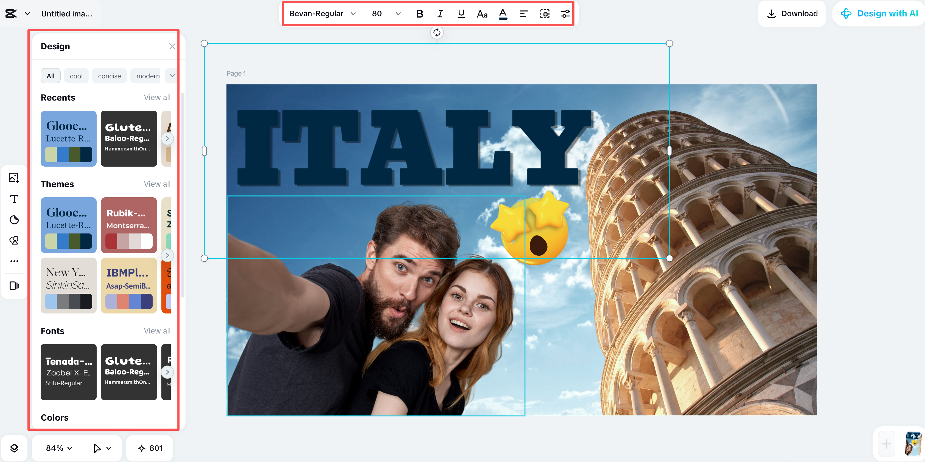The image size is (925, 462).
Task: Toggle bold formatting on the text
Action: 419,14
